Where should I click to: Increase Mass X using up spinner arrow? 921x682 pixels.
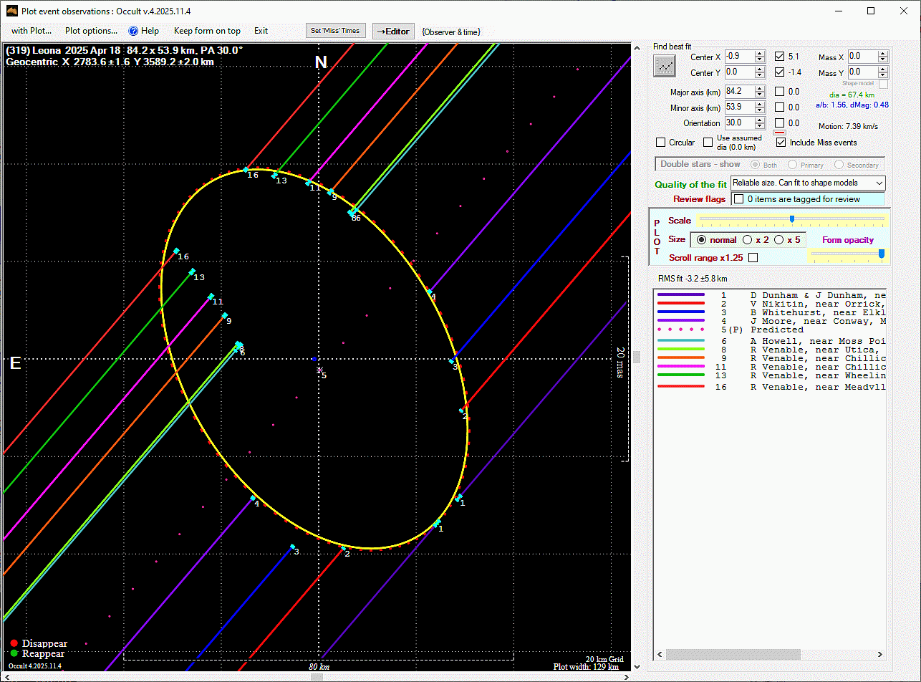(883, 54)
